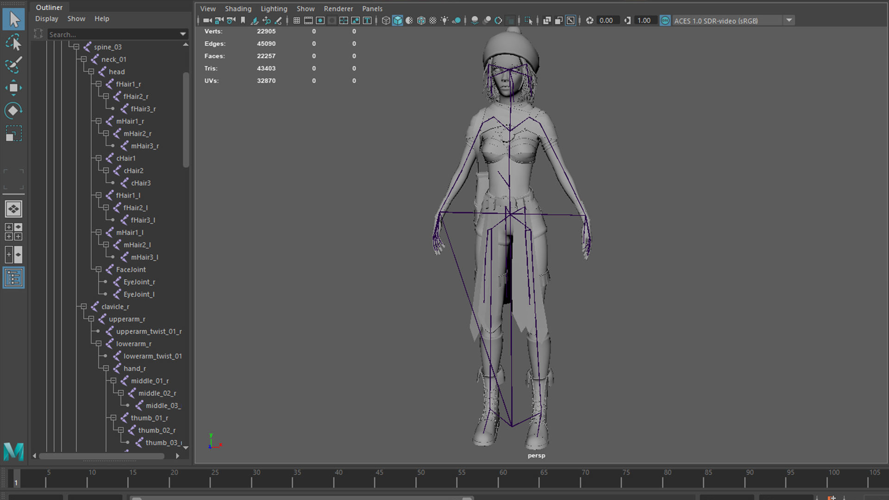Viewport: 889px width, 500px height.
Task: Toggle use all lights bulb icon
Action: coord(444,20)
